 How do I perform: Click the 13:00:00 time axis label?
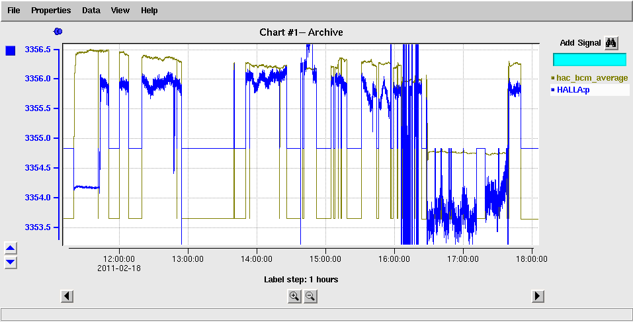tap(188, 259)
